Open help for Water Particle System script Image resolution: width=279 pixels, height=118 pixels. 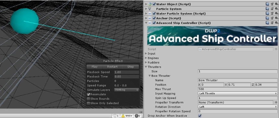(267, 14)
